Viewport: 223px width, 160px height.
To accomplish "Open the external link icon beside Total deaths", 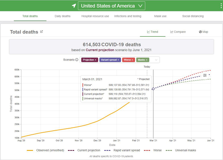I will pyautogui.click(x=41, y=32).
